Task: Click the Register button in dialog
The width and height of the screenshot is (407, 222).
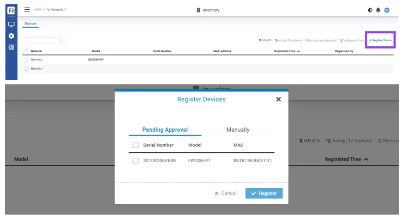Action: click(x=264, y=193)
